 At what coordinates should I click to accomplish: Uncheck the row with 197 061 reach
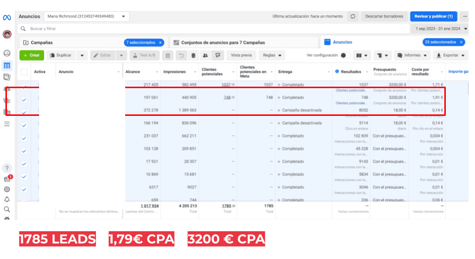(x=24, y=100)
